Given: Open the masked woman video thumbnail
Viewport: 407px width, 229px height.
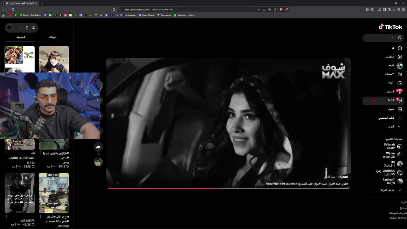Looking at the screenshot, I should (x=54, y=59).
